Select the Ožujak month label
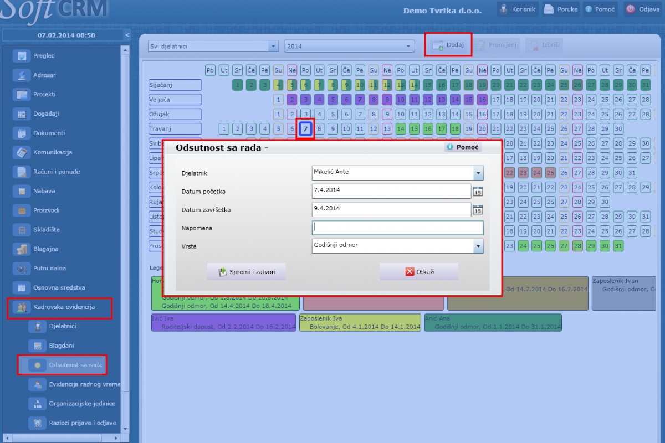 pos(175,115)
